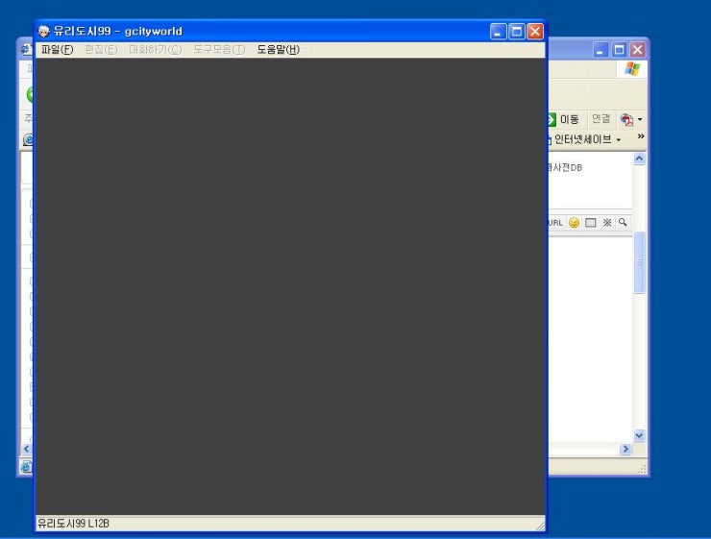Click the table insert icon
711x539 pixels.
click(591, 223)
